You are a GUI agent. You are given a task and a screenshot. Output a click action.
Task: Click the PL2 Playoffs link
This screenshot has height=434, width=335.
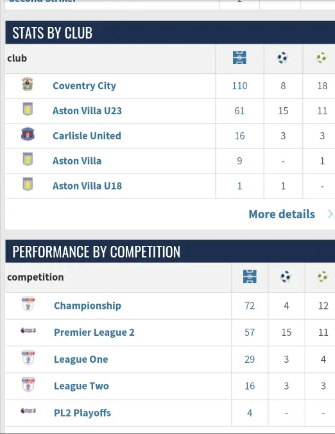point(82,413)
